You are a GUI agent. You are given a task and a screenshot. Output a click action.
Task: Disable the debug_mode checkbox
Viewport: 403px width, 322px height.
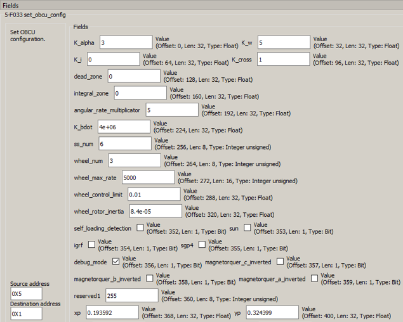point(116,261)
